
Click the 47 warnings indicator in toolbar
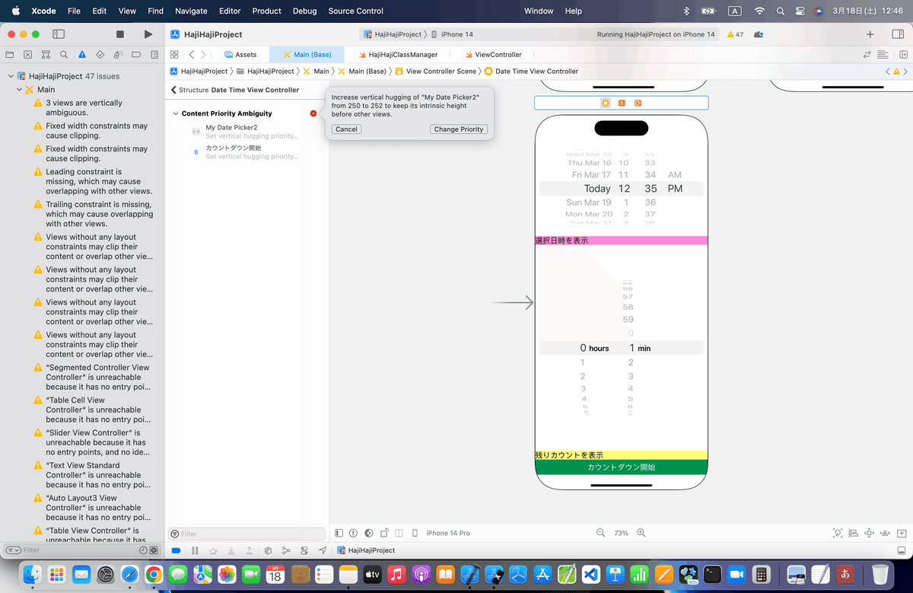[x=736, y=34]
